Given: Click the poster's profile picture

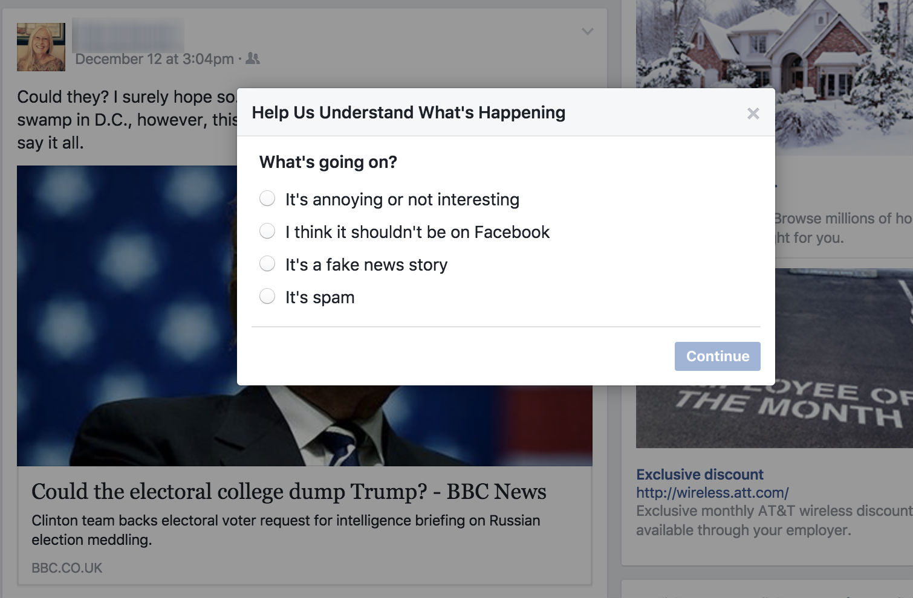Looking at the screenshot, I should [x=41, y=47].
